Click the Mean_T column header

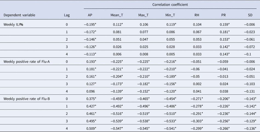[x=117, y=15]
